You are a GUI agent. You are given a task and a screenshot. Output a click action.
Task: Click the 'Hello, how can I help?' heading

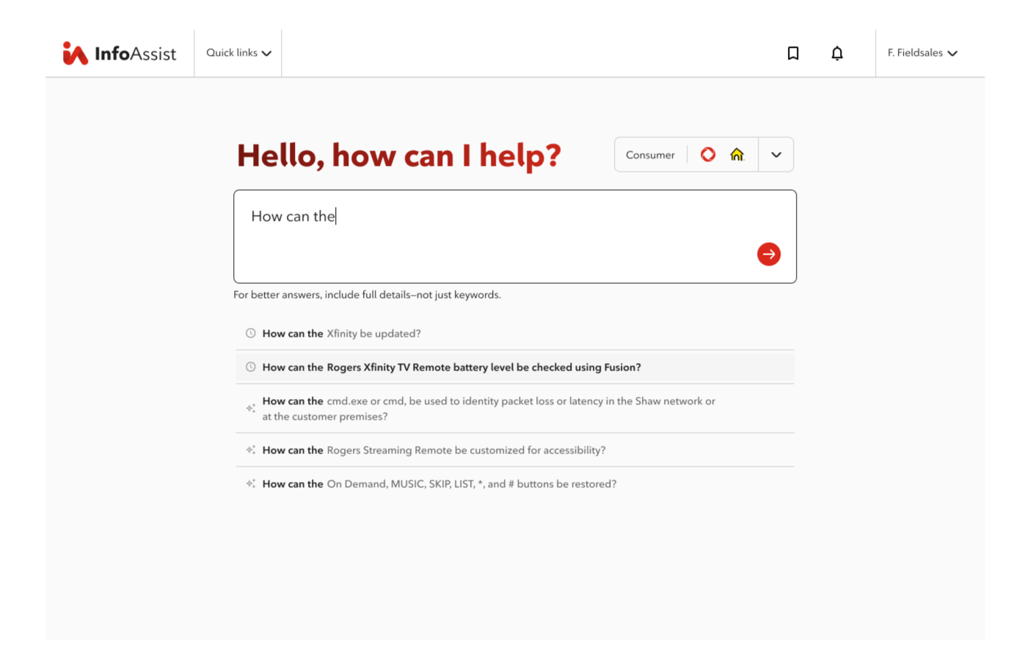399,156
